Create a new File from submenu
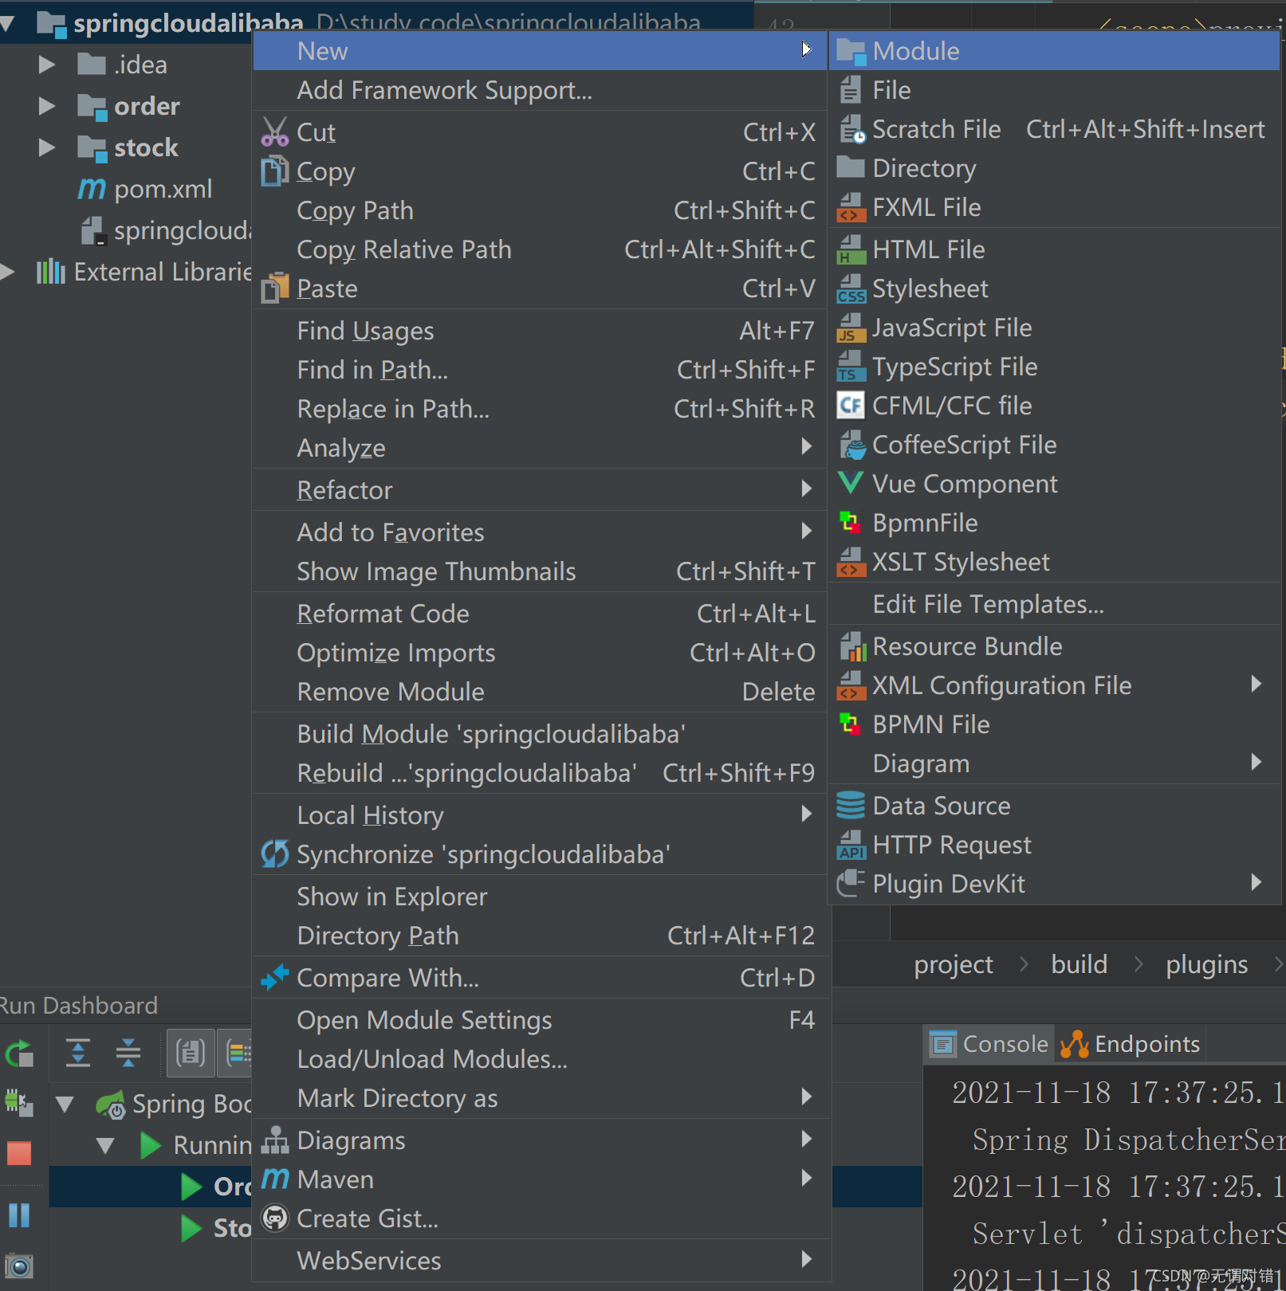Viewport: 1286px width, 1291px height. click(x=1054, y=90)
